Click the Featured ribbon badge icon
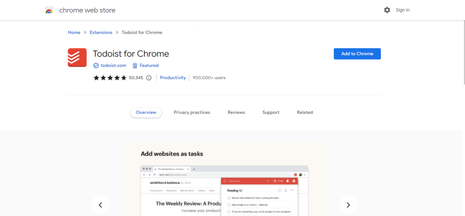The height and width of the screenshot is (216, 465). point(135,65)
